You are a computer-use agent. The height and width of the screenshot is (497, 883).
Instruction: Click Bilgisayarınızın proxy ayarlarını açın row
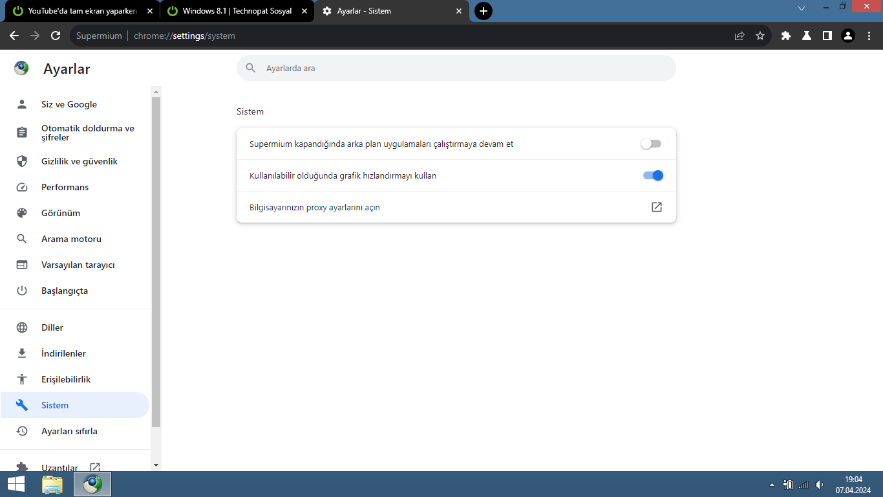456,207
